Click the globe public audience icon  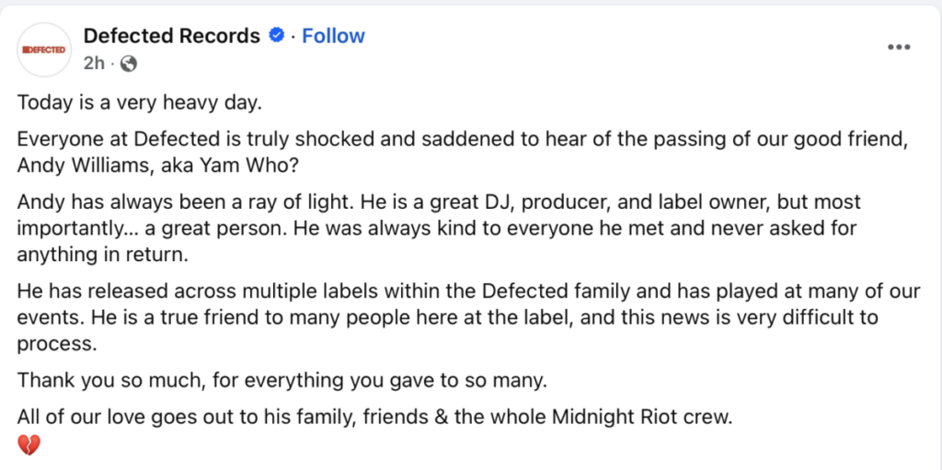coord(129,63)
